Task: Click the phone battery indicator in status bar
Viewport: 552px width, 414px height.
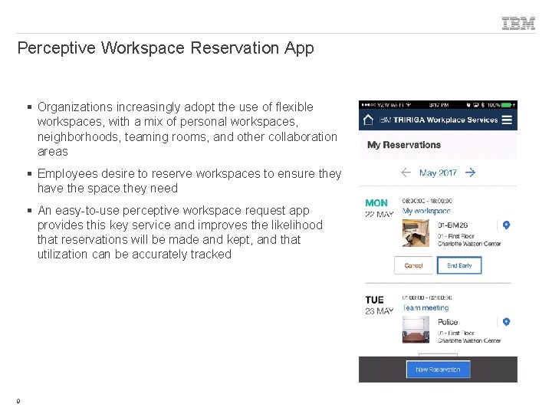Action: 507,105
